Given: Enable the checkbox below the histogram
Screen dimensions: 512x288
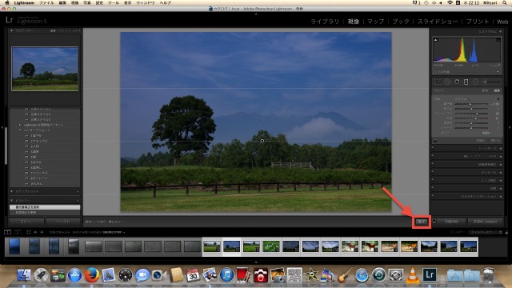Looking at the screenshot, I should [435, 72].
